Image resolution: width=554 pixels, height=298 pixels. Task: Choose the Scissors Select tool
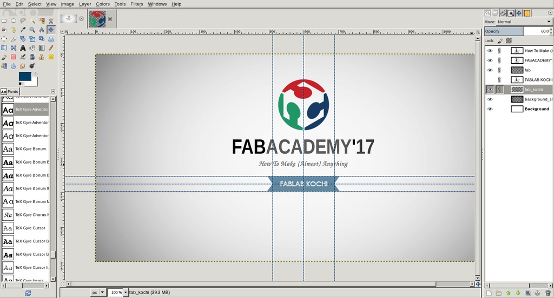[51, 21]
